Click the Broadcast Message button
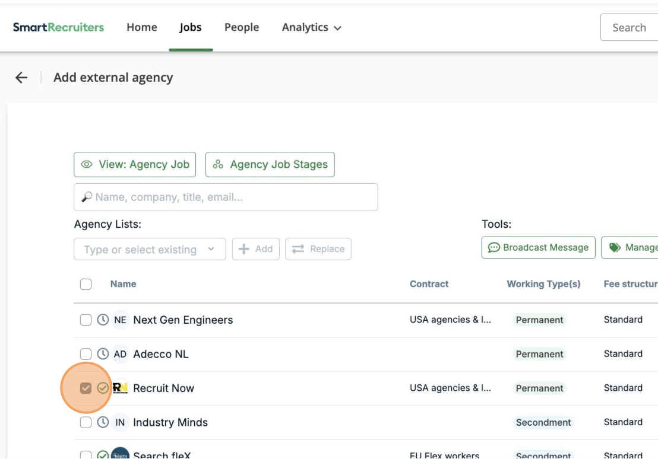This screenshot has width=658, height=459. click(x=539, y=247)
